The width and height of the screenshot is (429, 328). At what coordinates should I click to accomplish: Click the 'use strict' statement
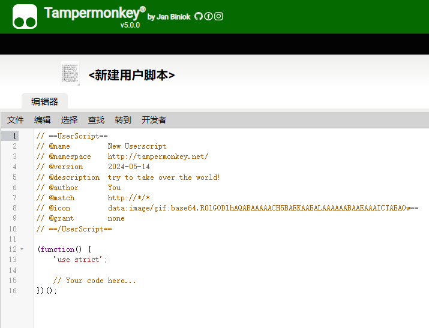tap(80, 260)
